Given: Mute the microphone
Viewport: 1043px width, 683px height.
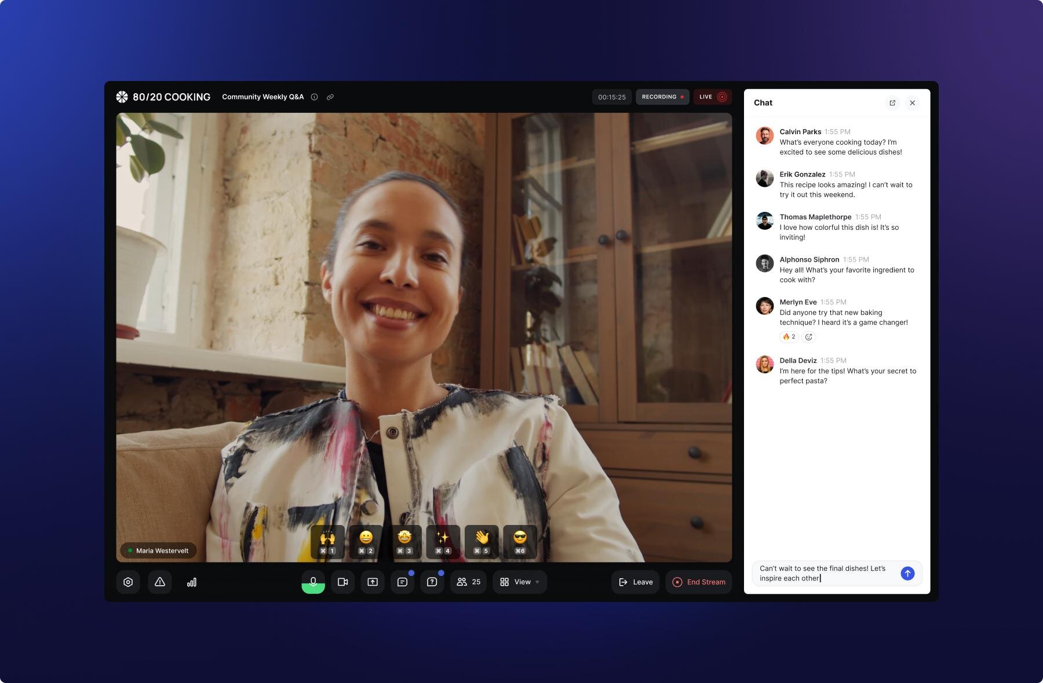Looking at the screenshot, I should (313, 582).
